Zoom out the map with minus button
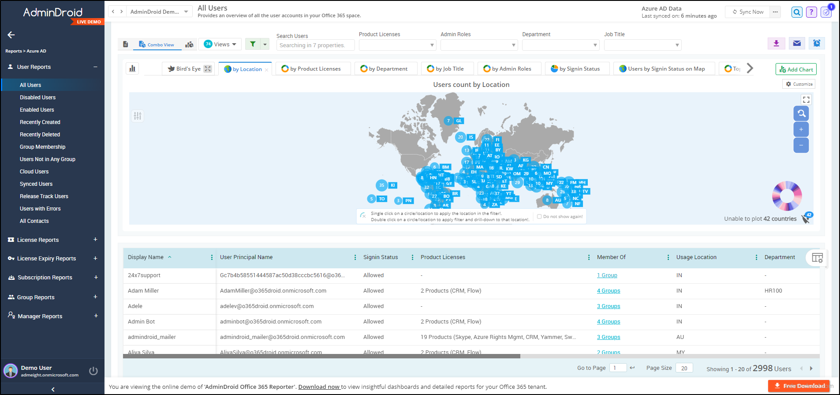This screenshot has height=395, width=840. (801, 145)
